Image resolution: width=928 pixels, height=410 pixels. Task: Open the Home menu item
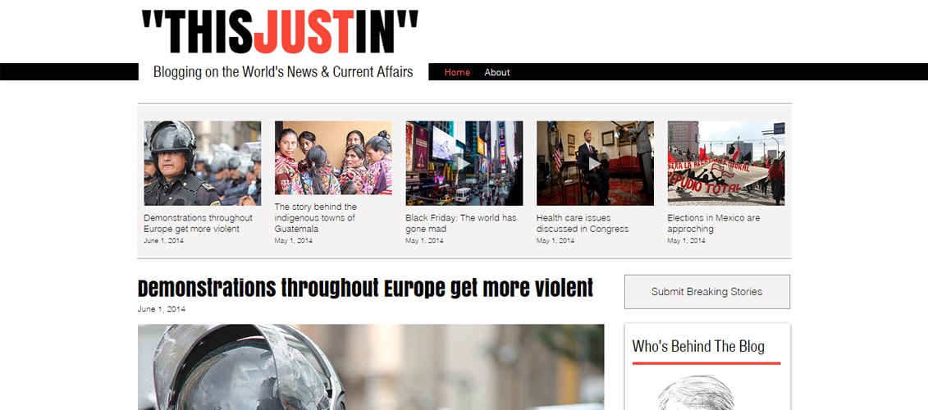[x=457, y=72]
